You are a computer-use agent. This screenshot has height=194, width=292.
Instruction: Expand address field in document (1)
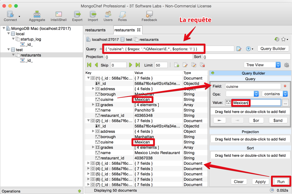[x=93, y=88]
